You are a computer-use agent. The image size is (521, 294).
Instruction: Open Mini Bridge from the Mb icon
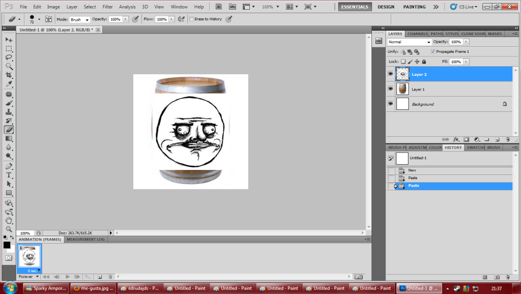(x=232, y=7)
